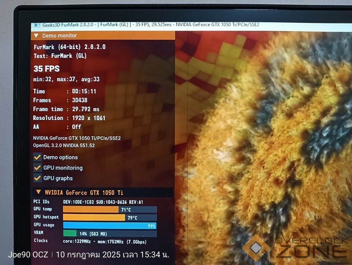Click the FurMark window title bar icon

click(x=37, y=26)
